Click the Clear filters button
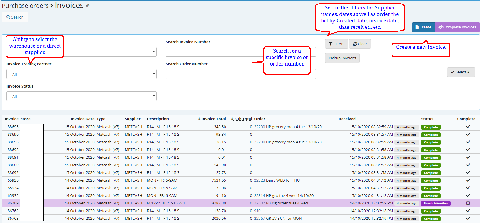The height and width of the screenshot is (223, 480). (x=360, y=44)
